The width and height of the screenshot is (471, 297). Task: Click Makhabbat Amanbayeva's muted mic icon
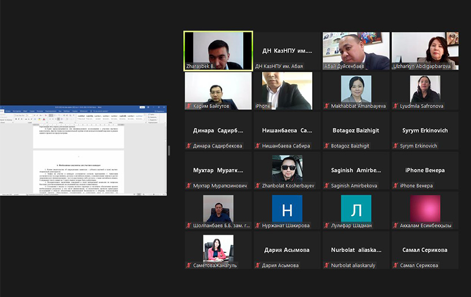point(326,106)
